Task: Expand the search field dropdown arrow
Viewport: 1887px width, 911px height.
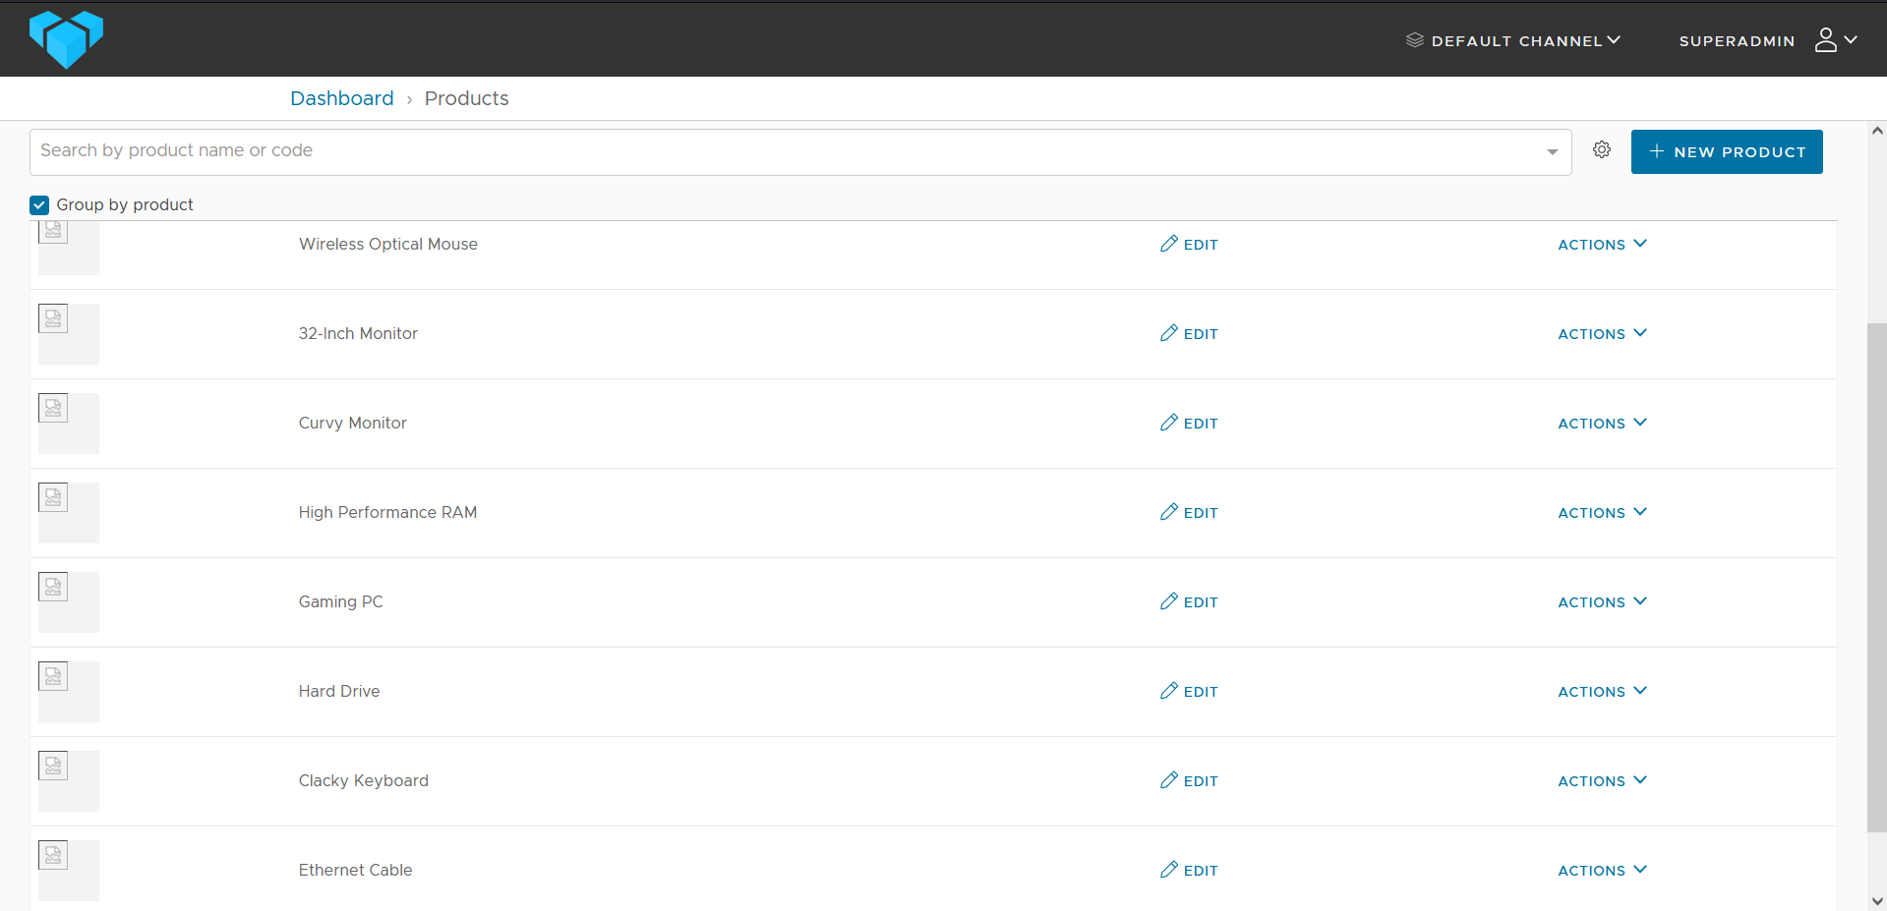Action: click(1552, 151)
